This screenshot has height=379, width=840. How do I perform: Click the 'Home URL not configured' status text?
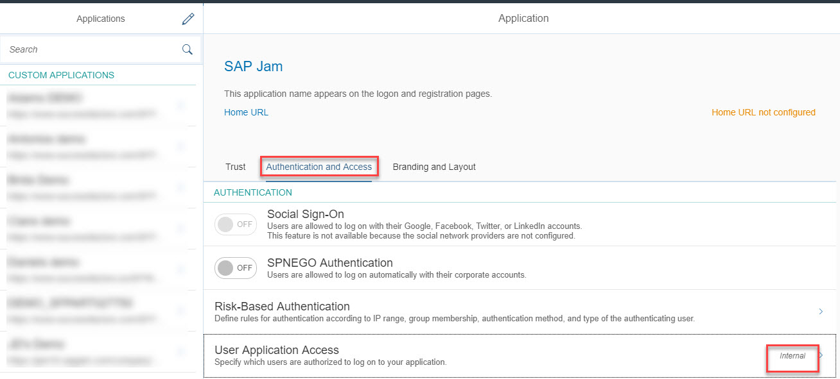tap(764, 112)
